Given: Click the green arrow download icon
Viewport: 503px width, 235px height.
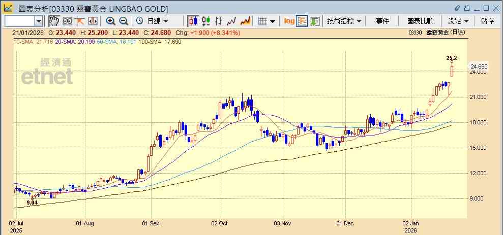Looking at the screenshot, I should coord(315,21).
